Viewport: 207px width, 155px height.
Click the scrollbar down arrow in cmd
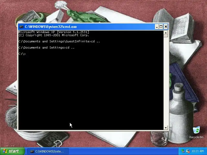(166, 128)
